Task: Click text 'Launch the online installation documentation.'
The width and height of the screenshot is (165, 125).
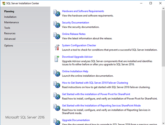Action: tap(88, 76)
